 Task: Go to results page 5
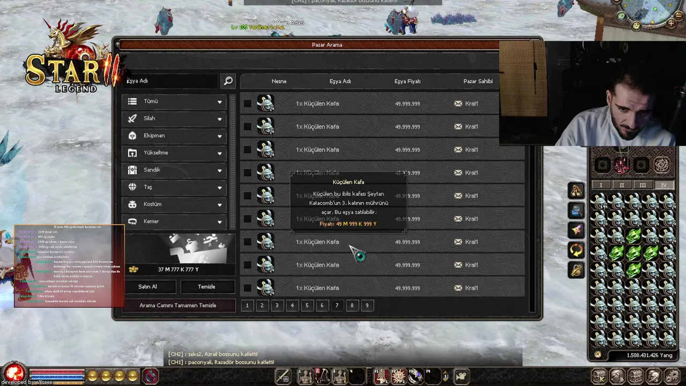pyautogui.click(x=307, y=306)
